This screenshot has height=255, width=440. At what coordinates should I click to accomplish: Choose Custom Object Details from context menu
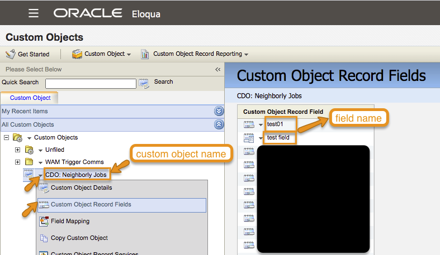click(81, 188)
